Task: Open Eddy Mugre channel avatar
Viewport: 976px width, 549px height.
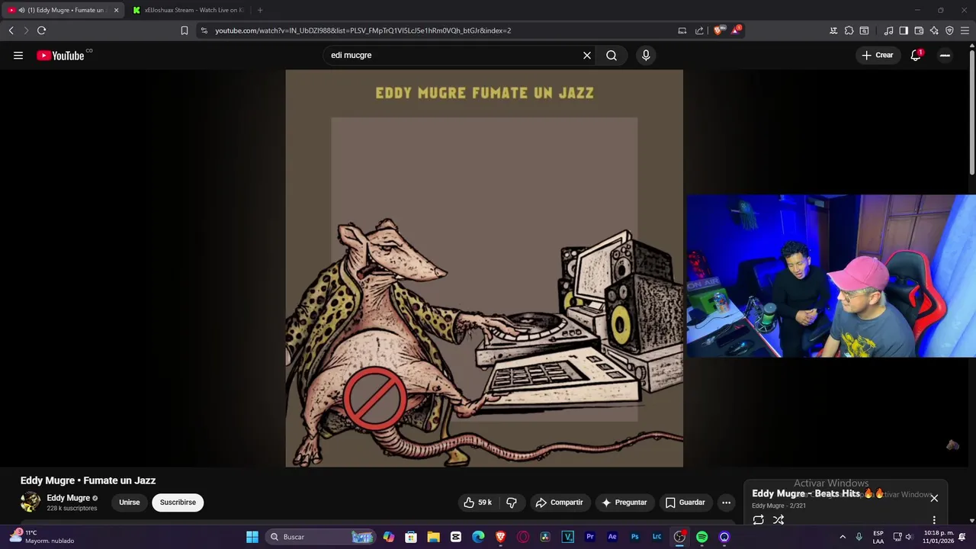Action: pyautogui.click(x=30, y=502)
